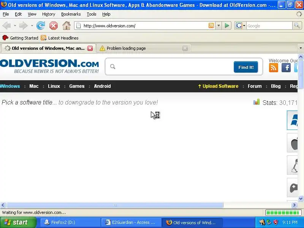Switch to Firefox2 (D:) taskbar window
304x228 pixels.
click(70, 222)
